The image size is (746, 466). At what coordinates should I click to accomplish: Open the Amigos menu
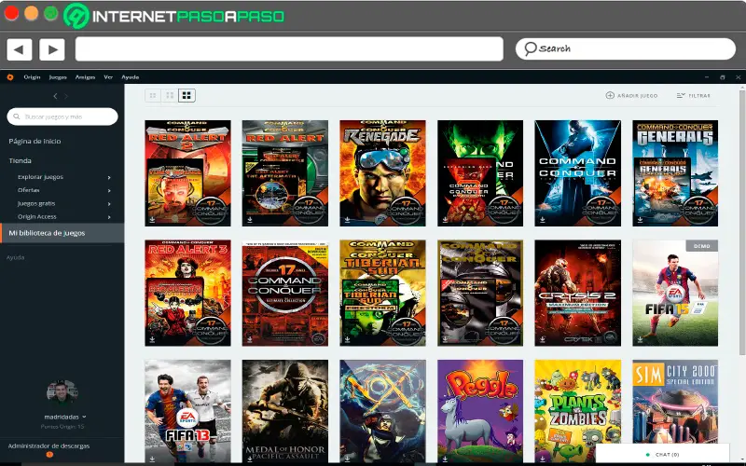pos(85,77)
